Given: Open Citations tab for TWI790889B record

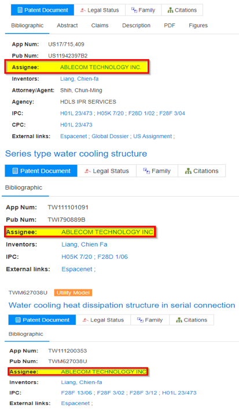Looking at the screenshot, I should tap(202, 171).
